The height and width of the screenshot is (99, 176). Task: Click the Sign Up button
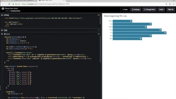click(x=170, y=9)
